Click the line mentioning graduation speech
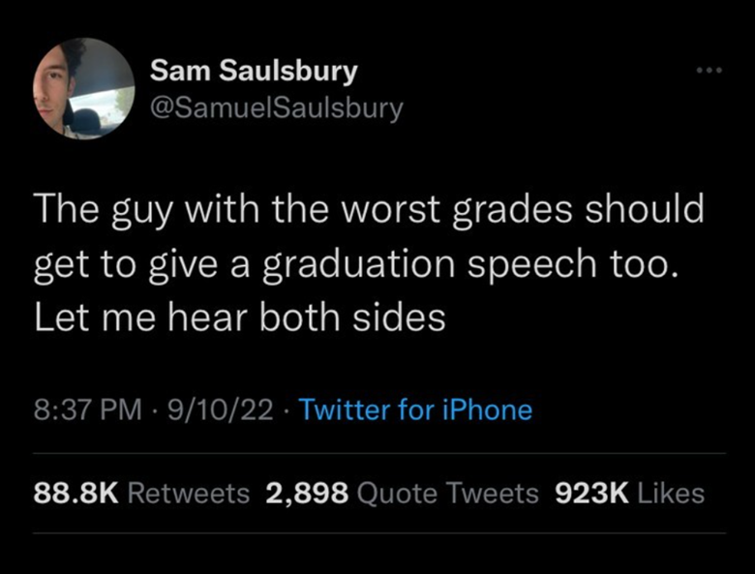 350,265
